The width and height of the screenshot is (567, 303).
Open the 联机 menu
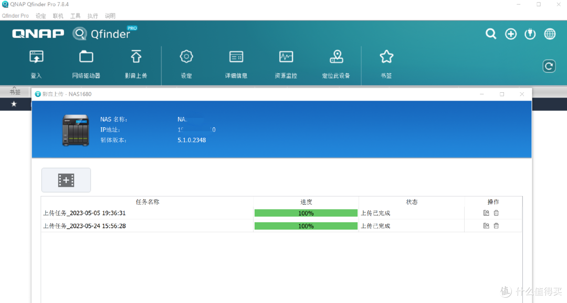(58, 16)
